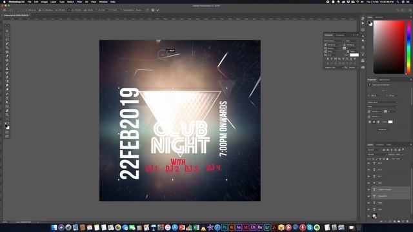413x232 pixels.
Task: Toggle maintain aspect ratio link icon
Action: point(69,10)
